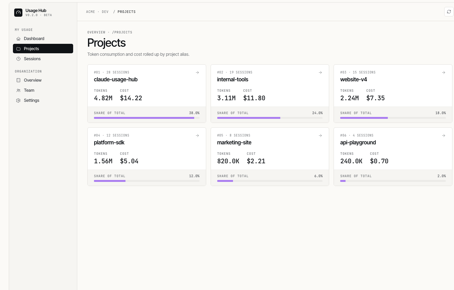The width and height of the screenshot is (454, 290).
Task: Click the "#05 · 8 SESSIONS" label
Action: point(234,136)
